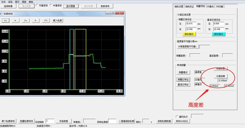This screenshot has width=245, height=128.
Task: Click the cyan 鼠标拖动 button
Action: click(218, 34)
